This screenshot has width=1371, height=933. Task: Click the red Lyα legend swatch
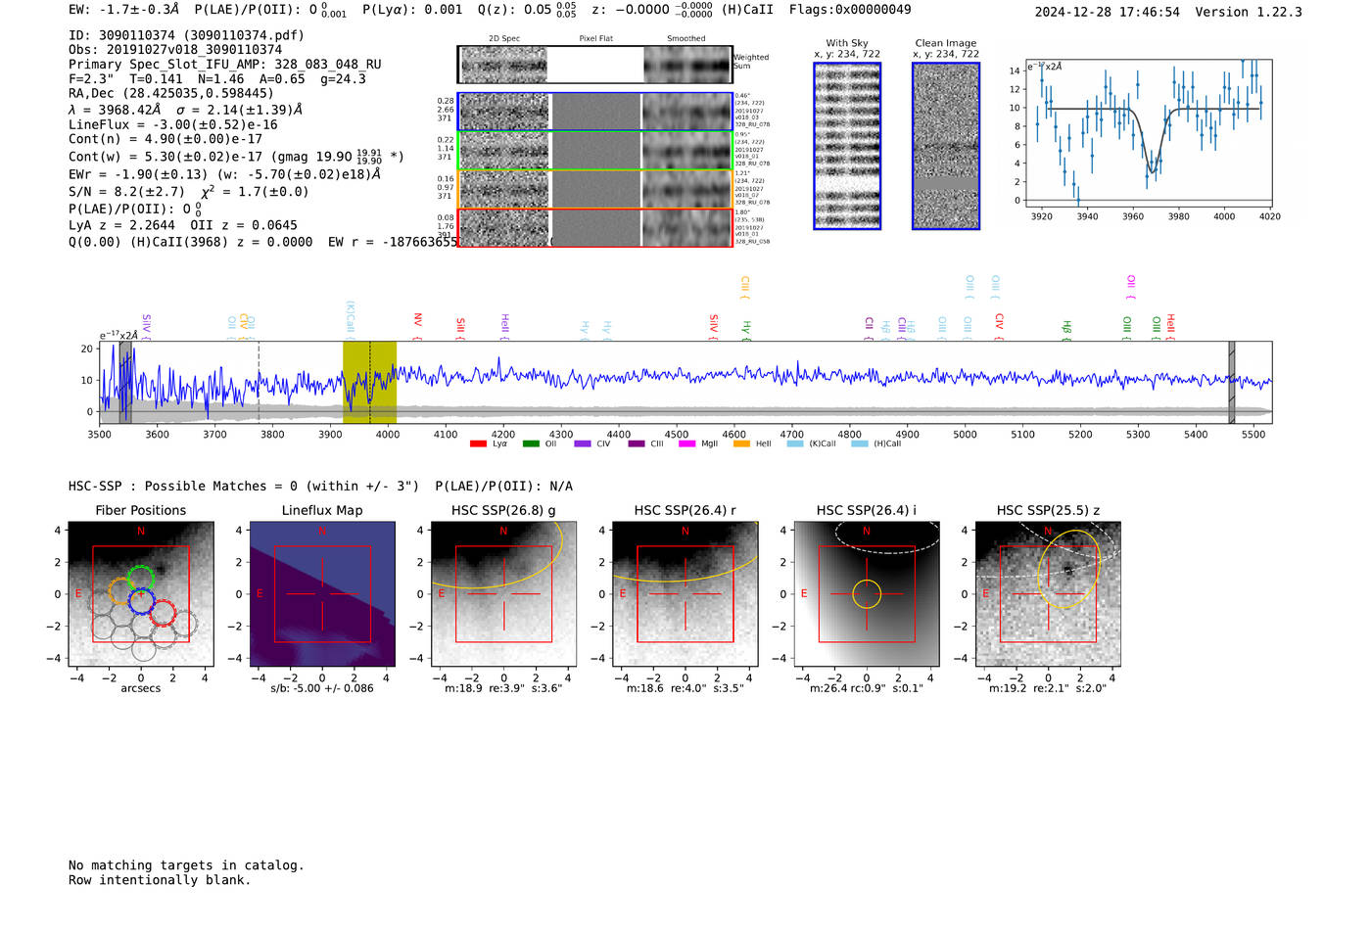tap(478, 444)
